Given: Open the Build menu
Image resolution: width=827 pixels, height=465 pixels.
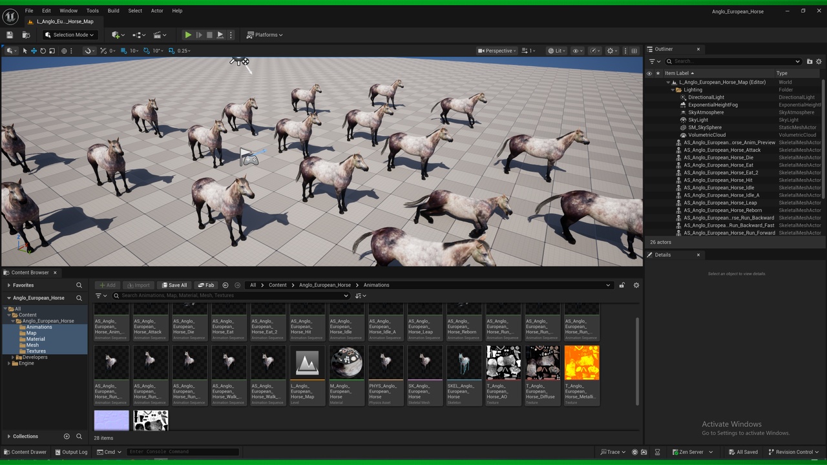Looking at the screenshot, I should tap(114, 10).
